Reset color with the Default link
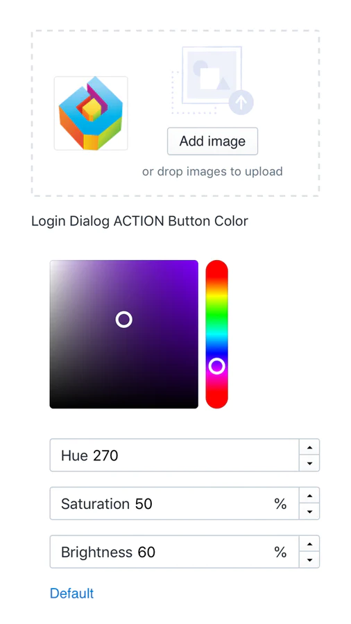Image resolution: width=351 pixels, height=624 pixels. coord(71,593)
